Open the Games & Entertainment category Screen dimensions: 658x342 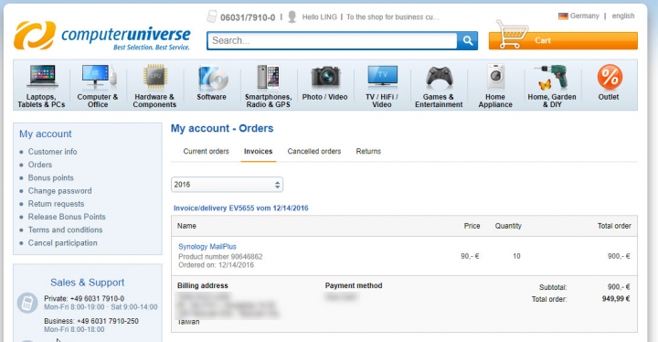pyautogui.click(x=439, y=86)
